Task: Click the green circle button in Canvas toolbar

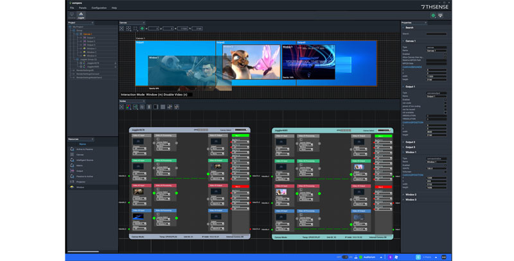Action: pos(142,28)
